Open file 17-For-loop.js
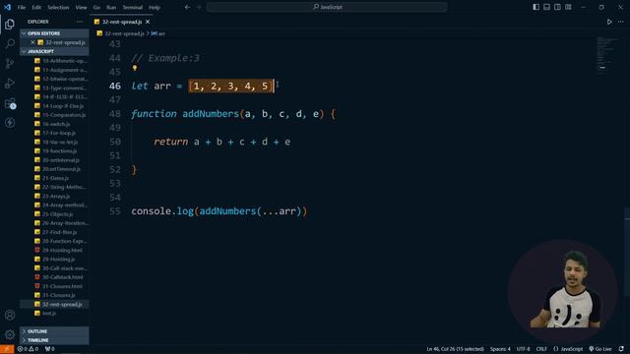Screen dimensions: 630x354 tap(59, 133)
